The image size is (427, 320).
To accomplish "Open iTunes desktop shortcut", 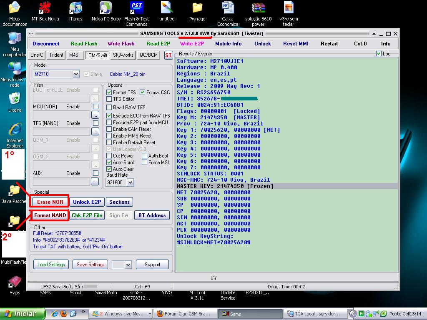I will [x=76, y=11].
